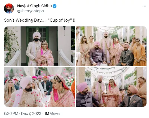
Task: Open the 1M Views count
Action: 52,114
